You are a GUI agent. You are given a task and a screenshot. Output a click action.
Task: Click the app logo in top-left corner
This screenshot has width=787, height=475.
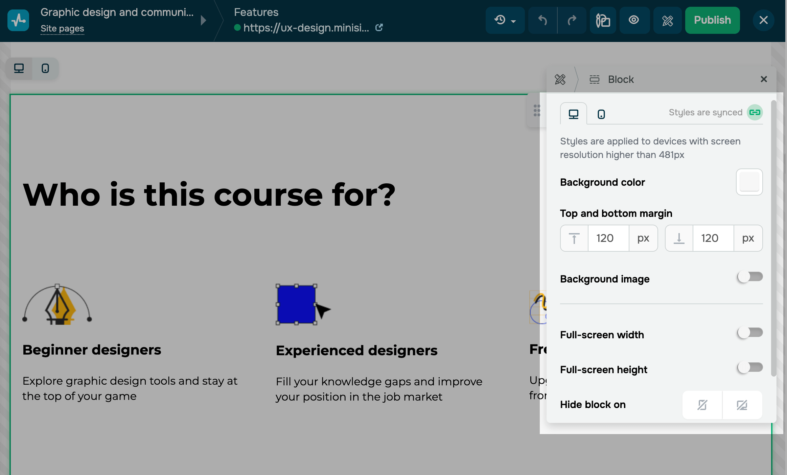pyautogui.click(x=18, y=20)
